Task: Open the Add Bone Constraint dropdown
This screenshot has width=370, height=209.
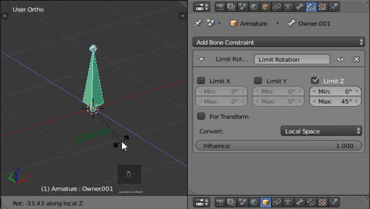Action: (279, 42)
